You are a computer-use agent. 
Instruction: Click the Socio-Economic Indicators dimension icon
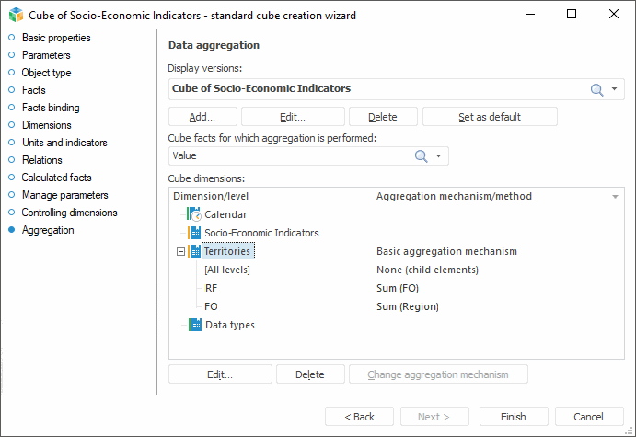pos(194,233)
